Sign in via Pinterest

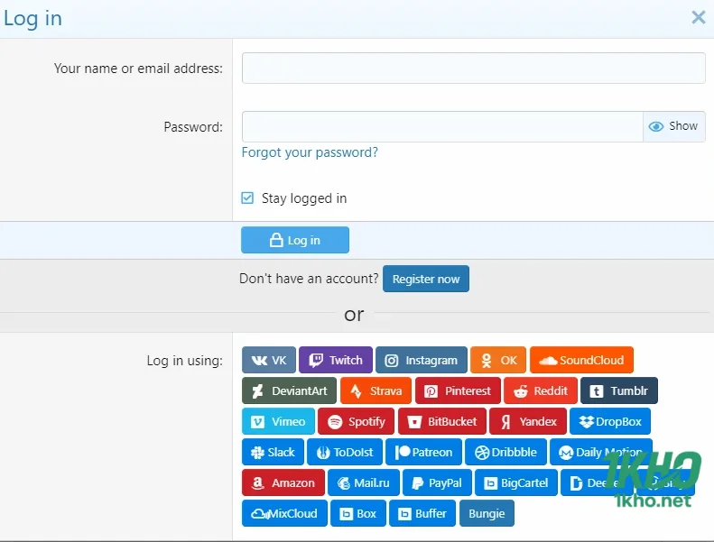pyautogui.click(x=458, y=391)
